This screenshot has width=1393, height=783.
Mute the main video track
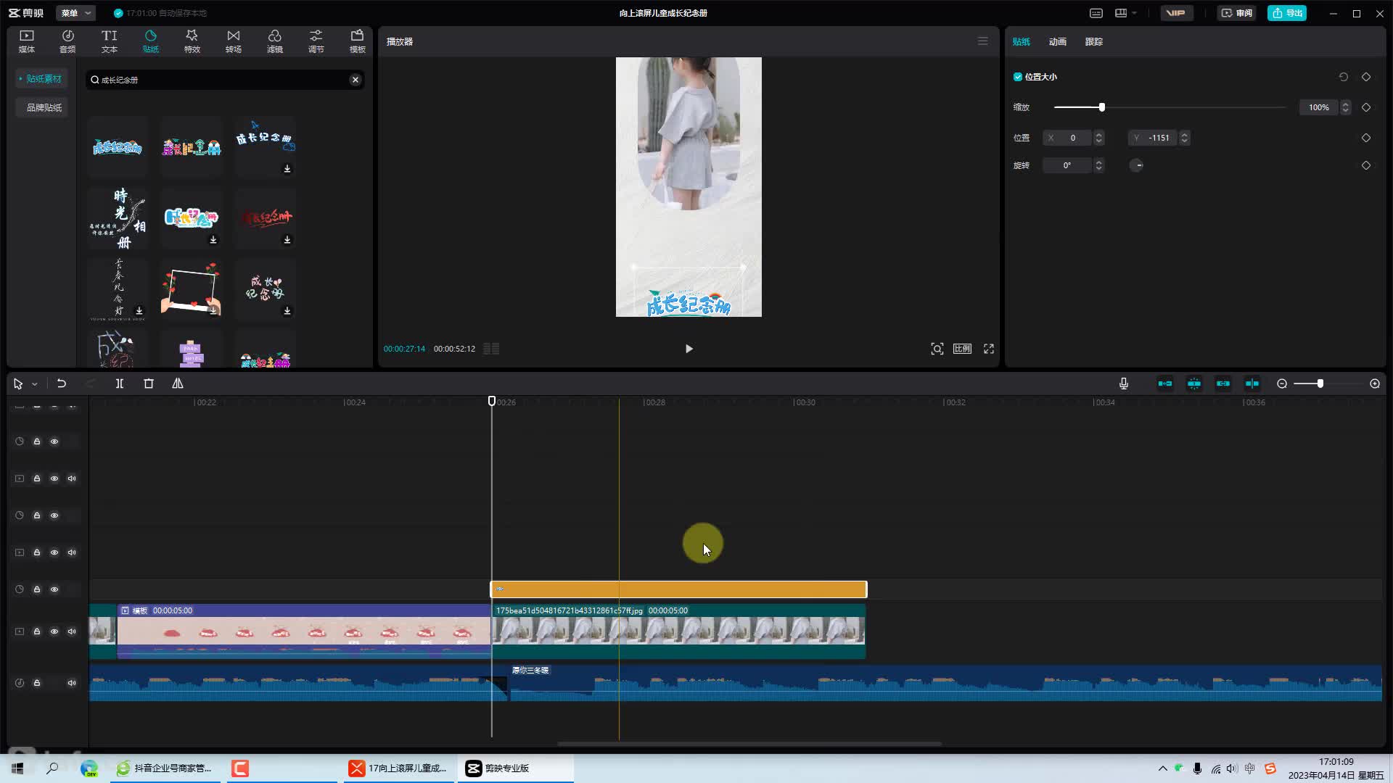tap(72, 631)
